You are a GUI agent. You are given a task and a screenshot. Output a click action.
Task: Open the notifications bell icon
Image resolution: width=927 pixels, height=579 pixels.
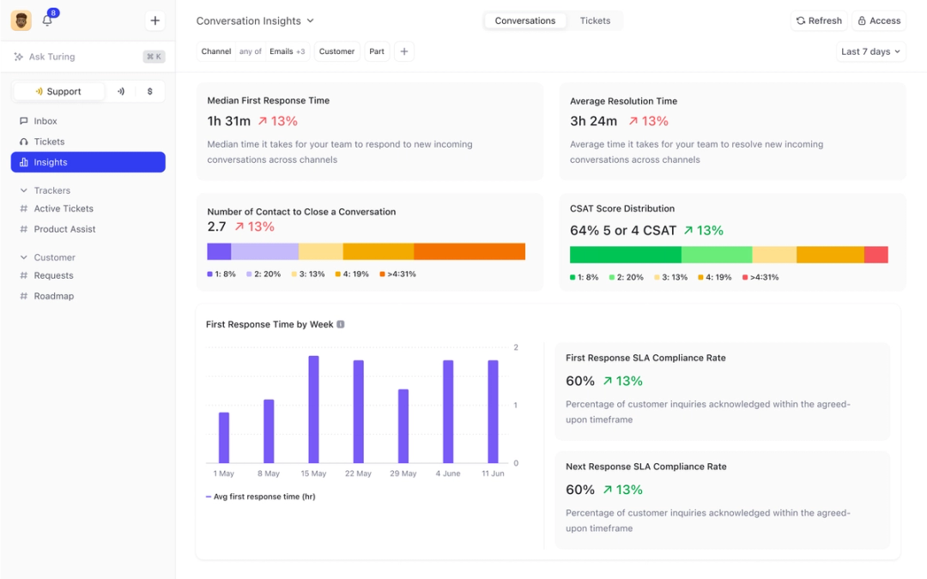pos(47,20)
